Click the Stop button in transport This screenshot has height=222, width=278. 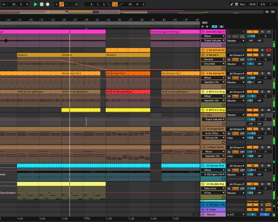pos(42,4)
